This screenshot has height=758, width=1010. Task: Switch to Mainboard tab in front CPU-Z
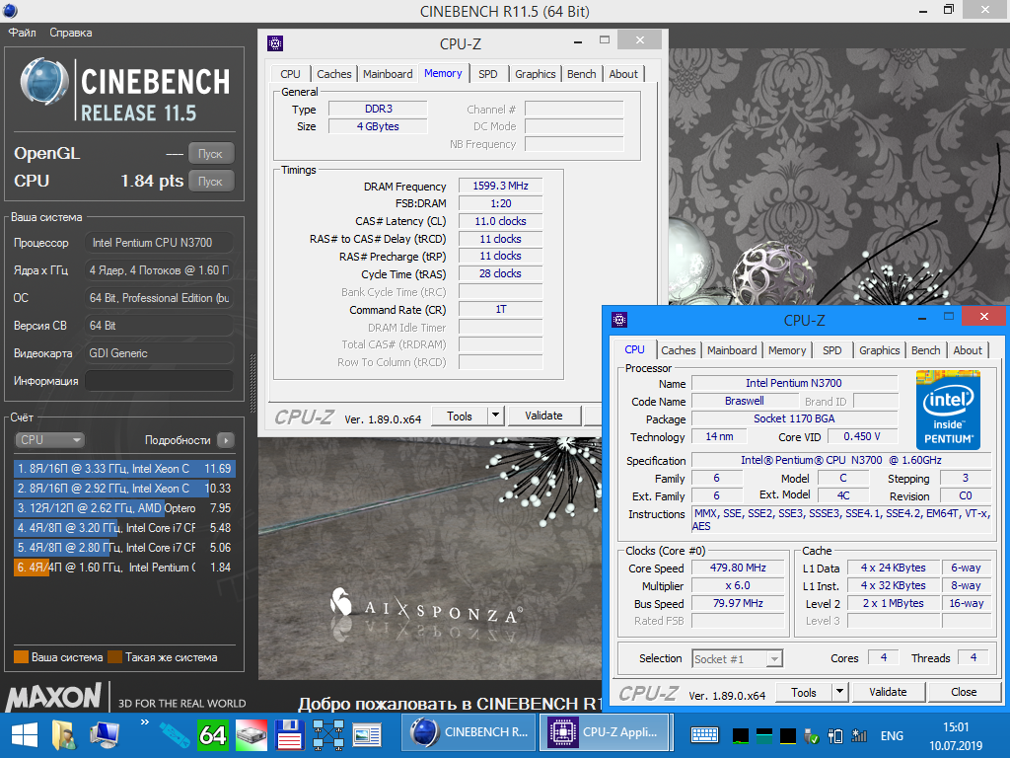click(732, 350)
